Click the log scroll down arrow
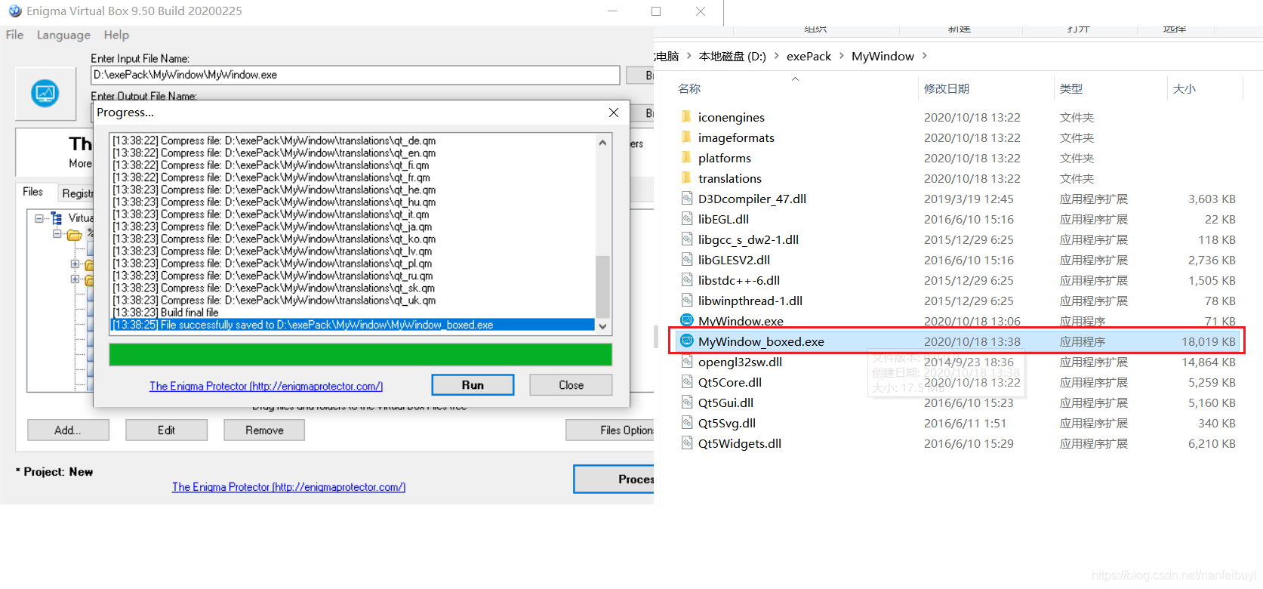1263x589 pixels. click(602, 326)
